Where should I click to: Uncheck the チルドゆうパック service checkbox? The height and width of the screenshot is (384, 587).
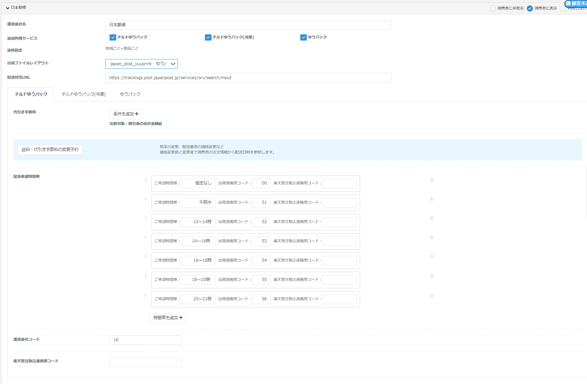point(113,37)
